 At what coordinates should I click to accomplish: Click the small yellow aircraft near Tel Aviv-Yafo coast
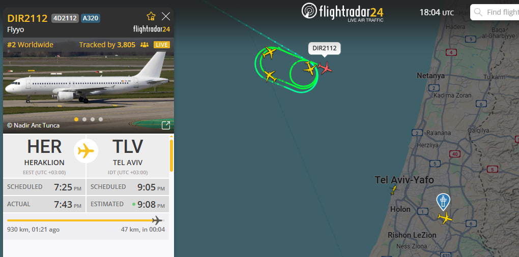393,190
